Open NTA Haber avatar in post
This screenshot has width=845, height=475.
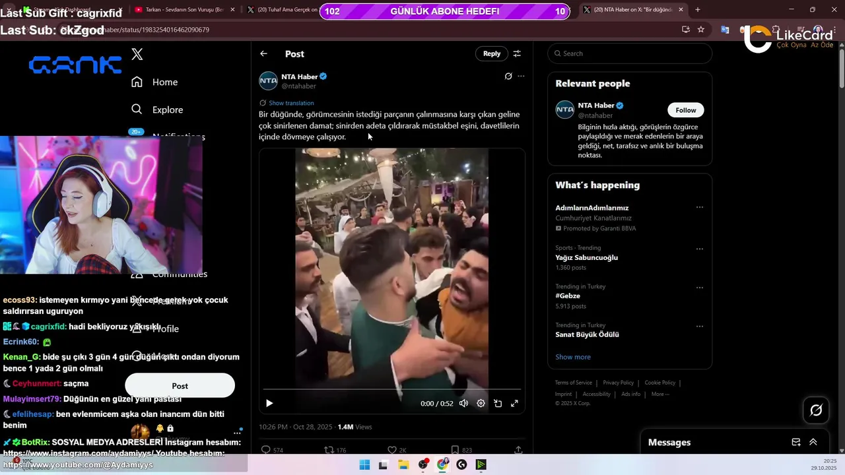[268, 81]
